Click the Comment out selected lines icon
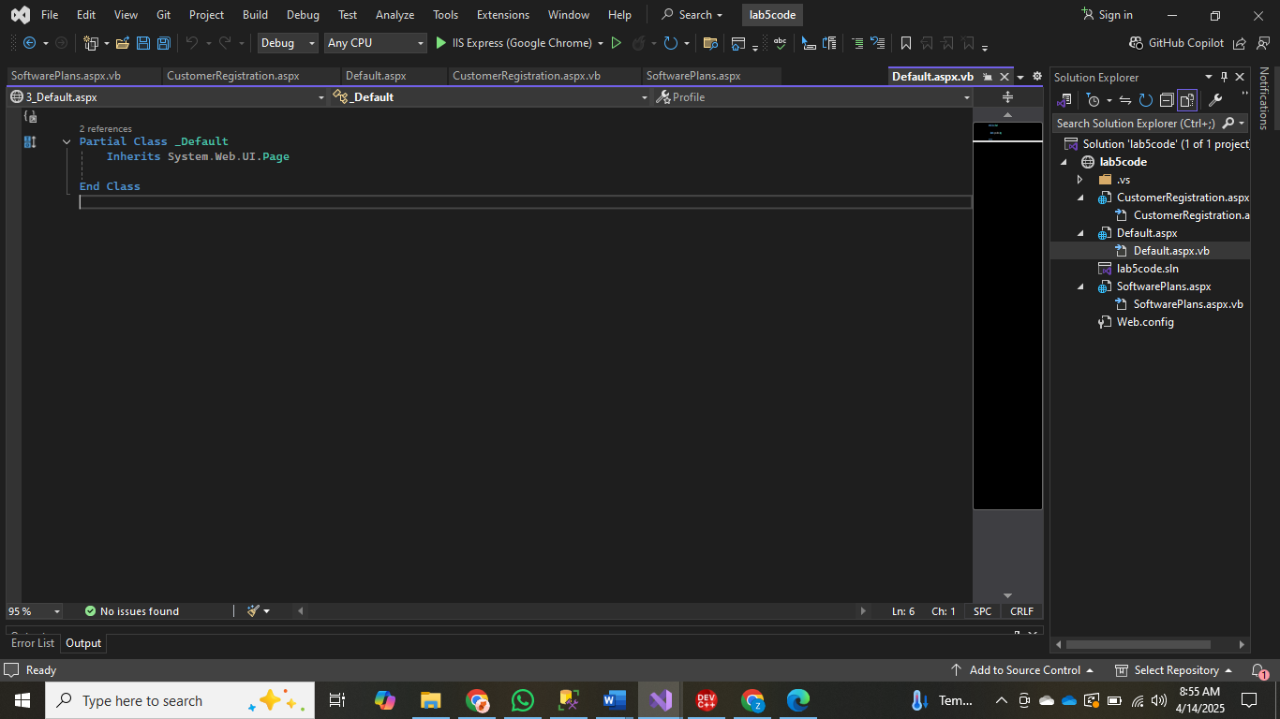This screenshot has width=1280, height=719. coord(857,43)
